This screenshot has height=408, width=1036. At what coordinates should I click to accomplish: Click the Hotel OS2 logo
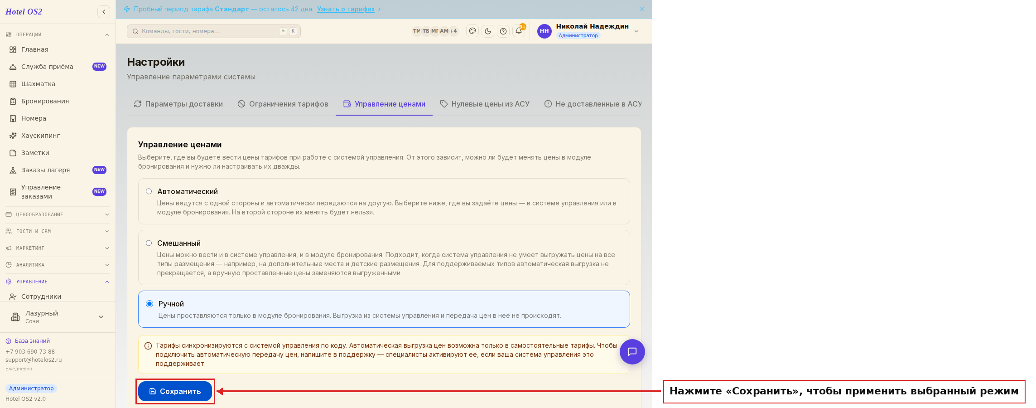(x=24, y=12)
